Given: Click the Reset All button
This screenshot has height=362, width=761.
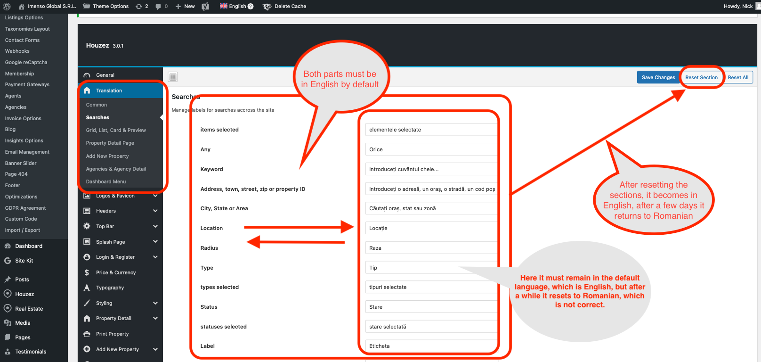Looking at the screenshot, I should tap(738, 77).
